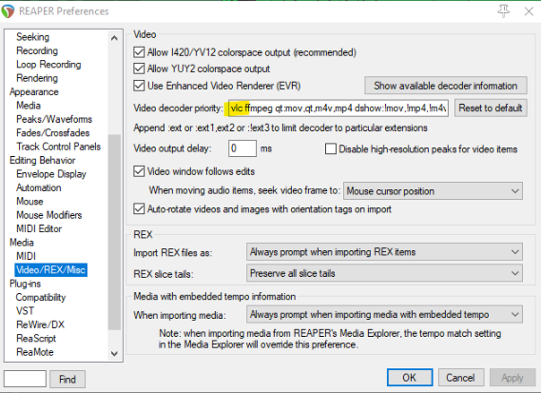Click the Video output delay field

tap(242, 148)
